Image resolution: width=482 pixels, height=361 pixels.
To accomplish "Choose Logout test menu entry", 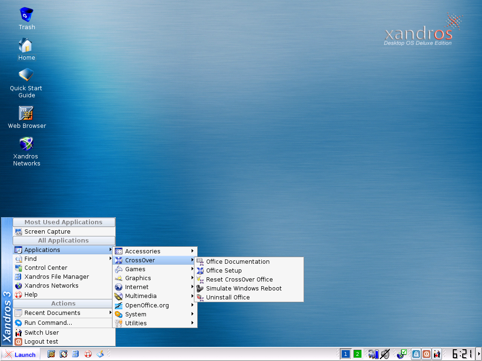I will (x=64, y=341).
